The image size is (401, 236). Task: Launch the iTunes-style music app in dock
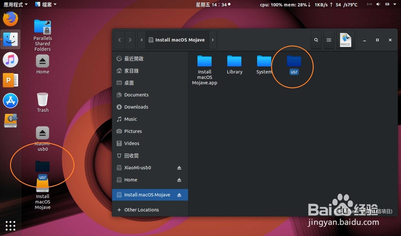pyautogui.click(x=10, y=60)
